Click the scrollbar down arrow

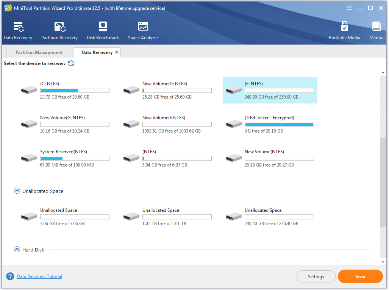pos(383,262)
